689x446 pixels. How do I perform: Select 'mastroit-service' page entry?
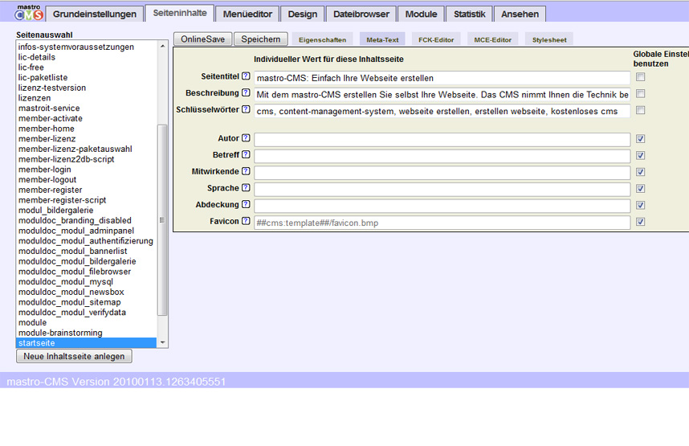point(87,108)
